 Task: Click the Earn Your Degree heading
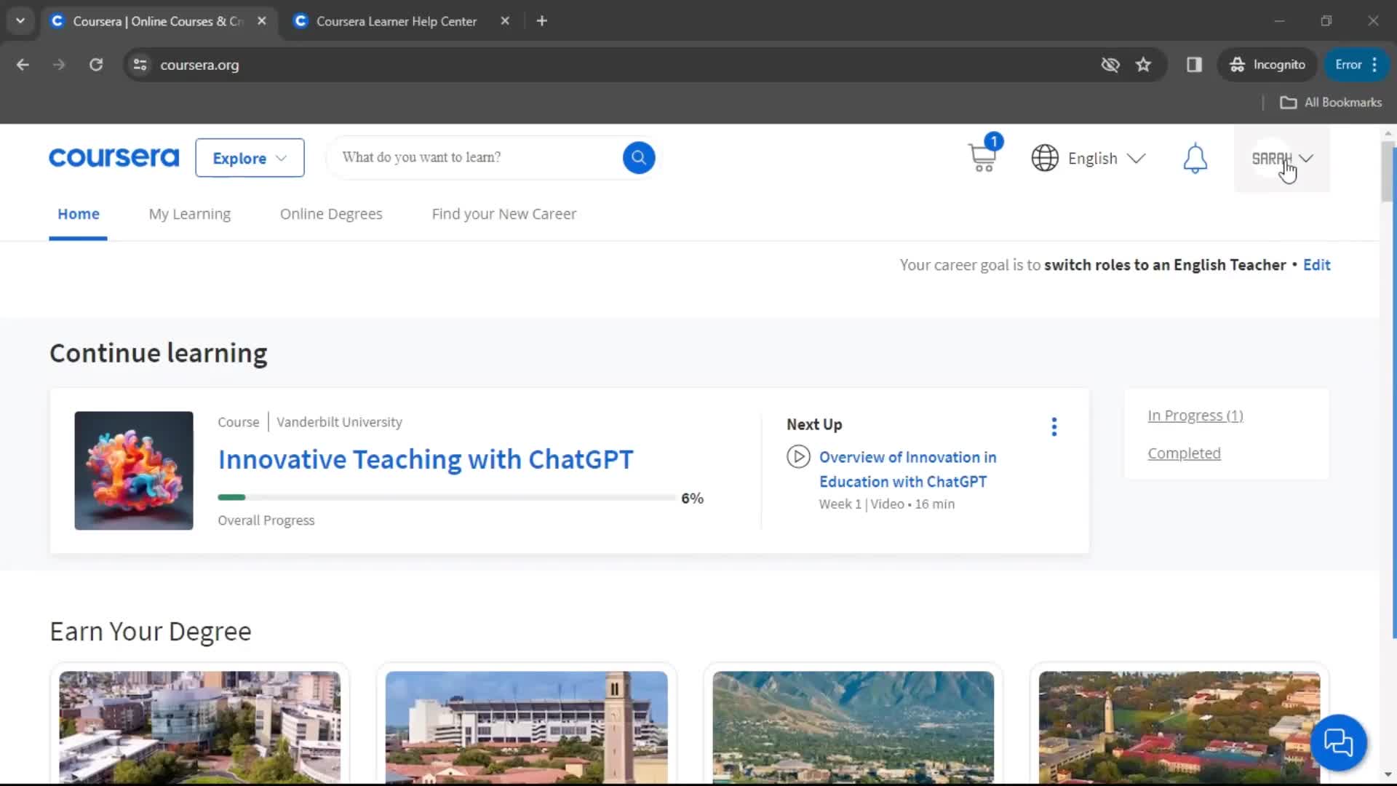coord(151,631)
